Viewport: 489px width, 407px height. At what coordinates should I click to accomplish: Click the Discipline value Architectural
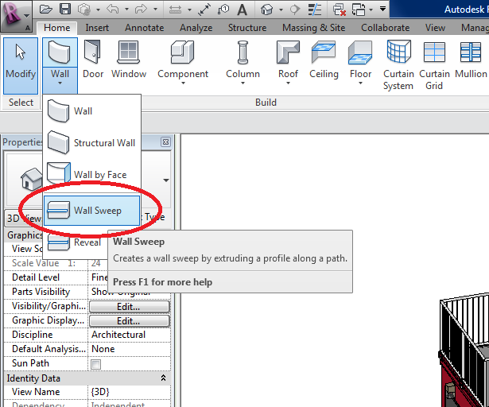130,335
